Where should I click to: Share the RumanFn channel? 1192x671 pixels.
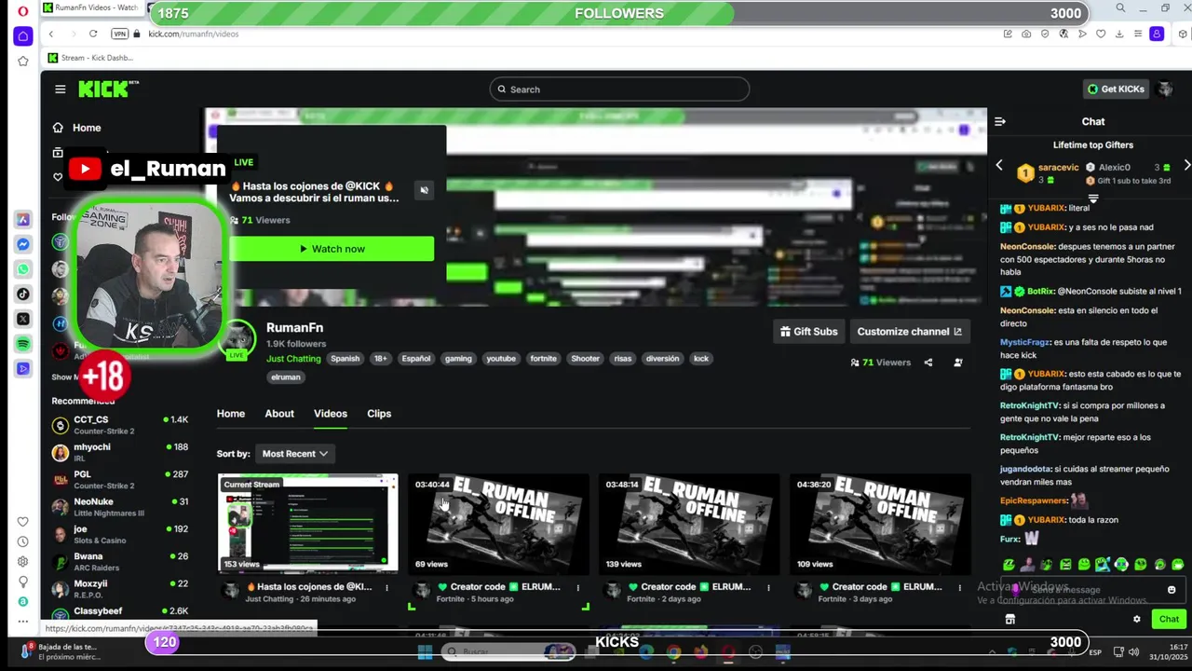tap(928, 363)
